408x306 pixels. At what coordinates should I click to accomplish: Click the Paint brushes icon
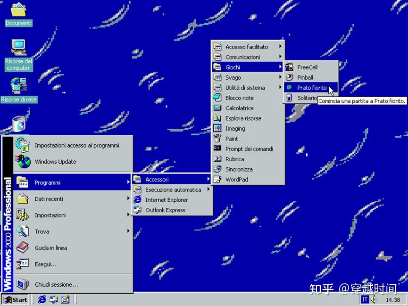click(x=217, y=139)
